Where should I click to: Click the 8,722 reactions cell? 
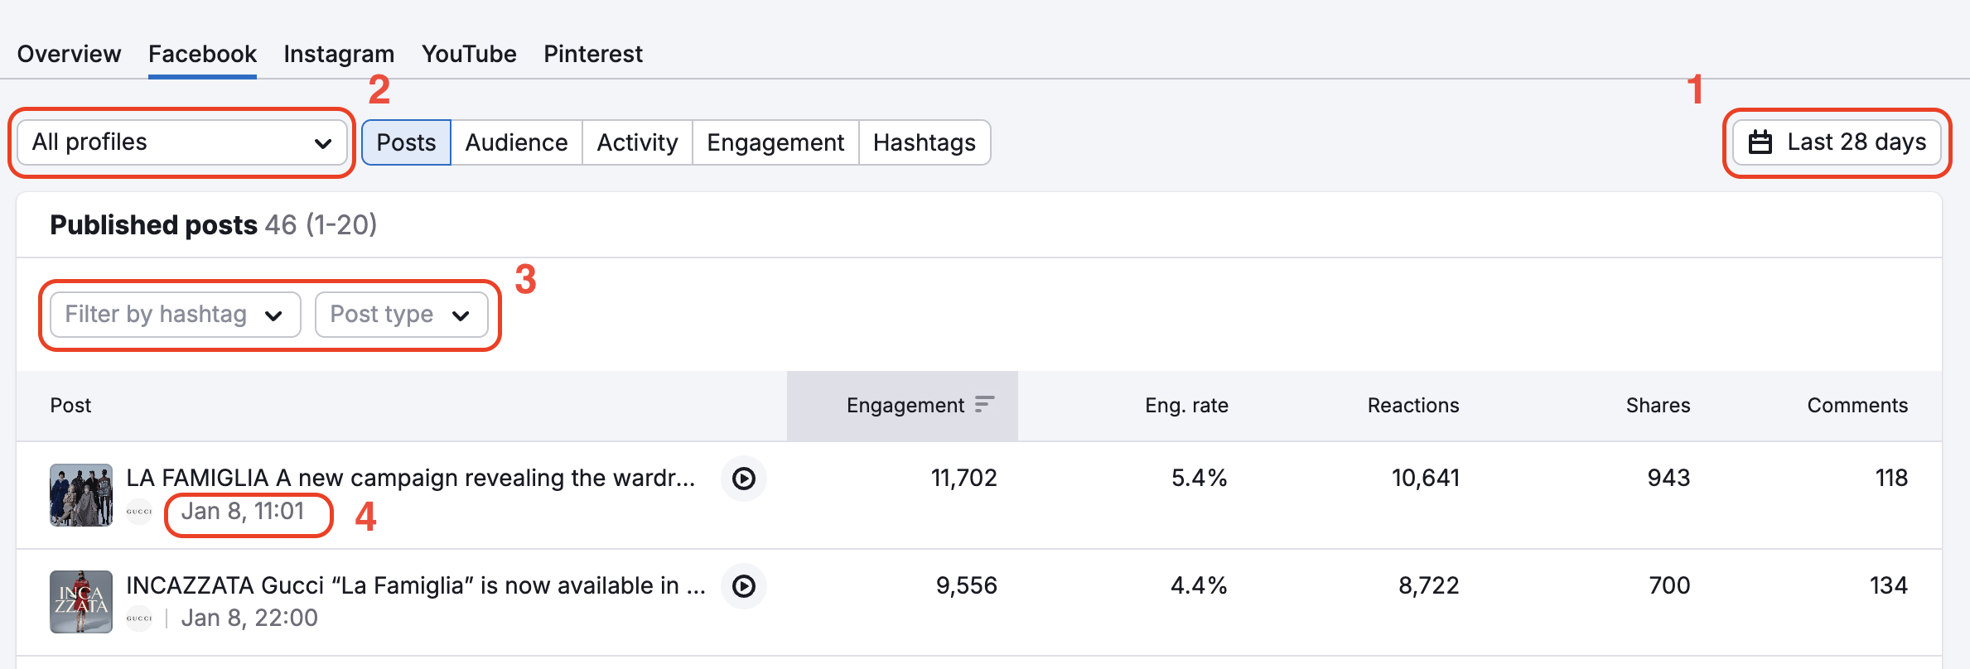point(1429,585)
